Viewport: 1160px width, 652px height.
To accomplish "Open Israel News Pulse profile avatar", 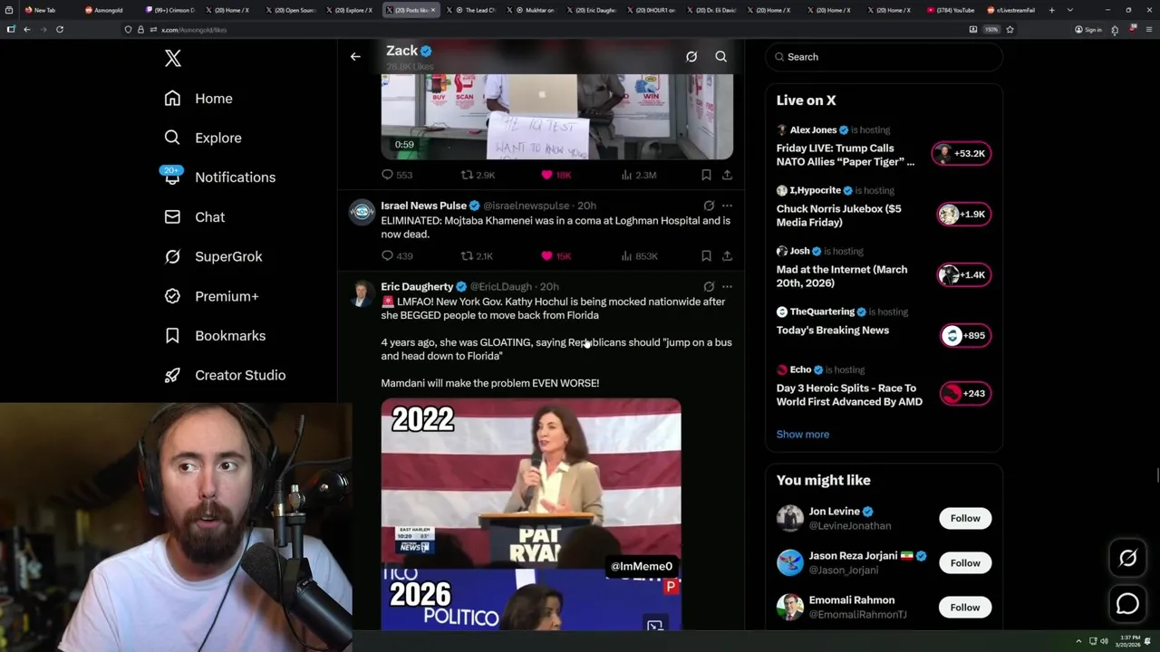I will [x=362, y=212].
